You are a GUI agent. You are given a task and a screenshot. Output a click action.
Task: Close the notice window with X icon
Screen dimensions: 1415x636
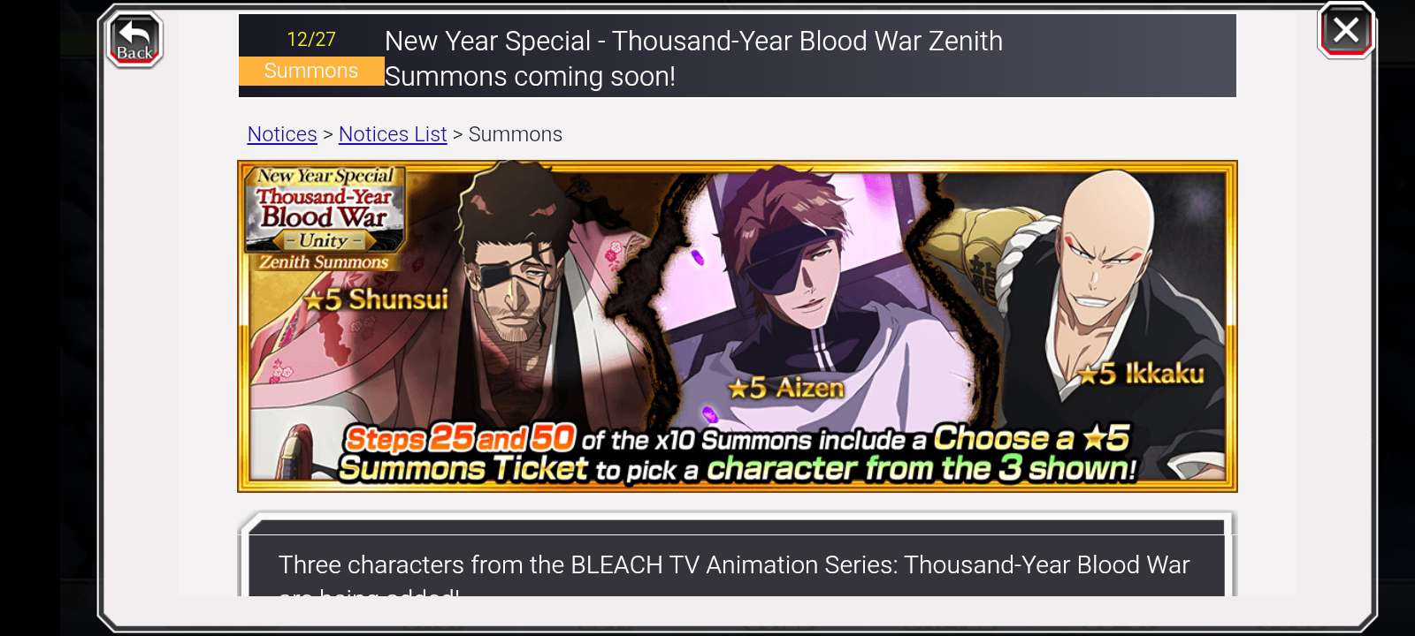click(1346, 31)
